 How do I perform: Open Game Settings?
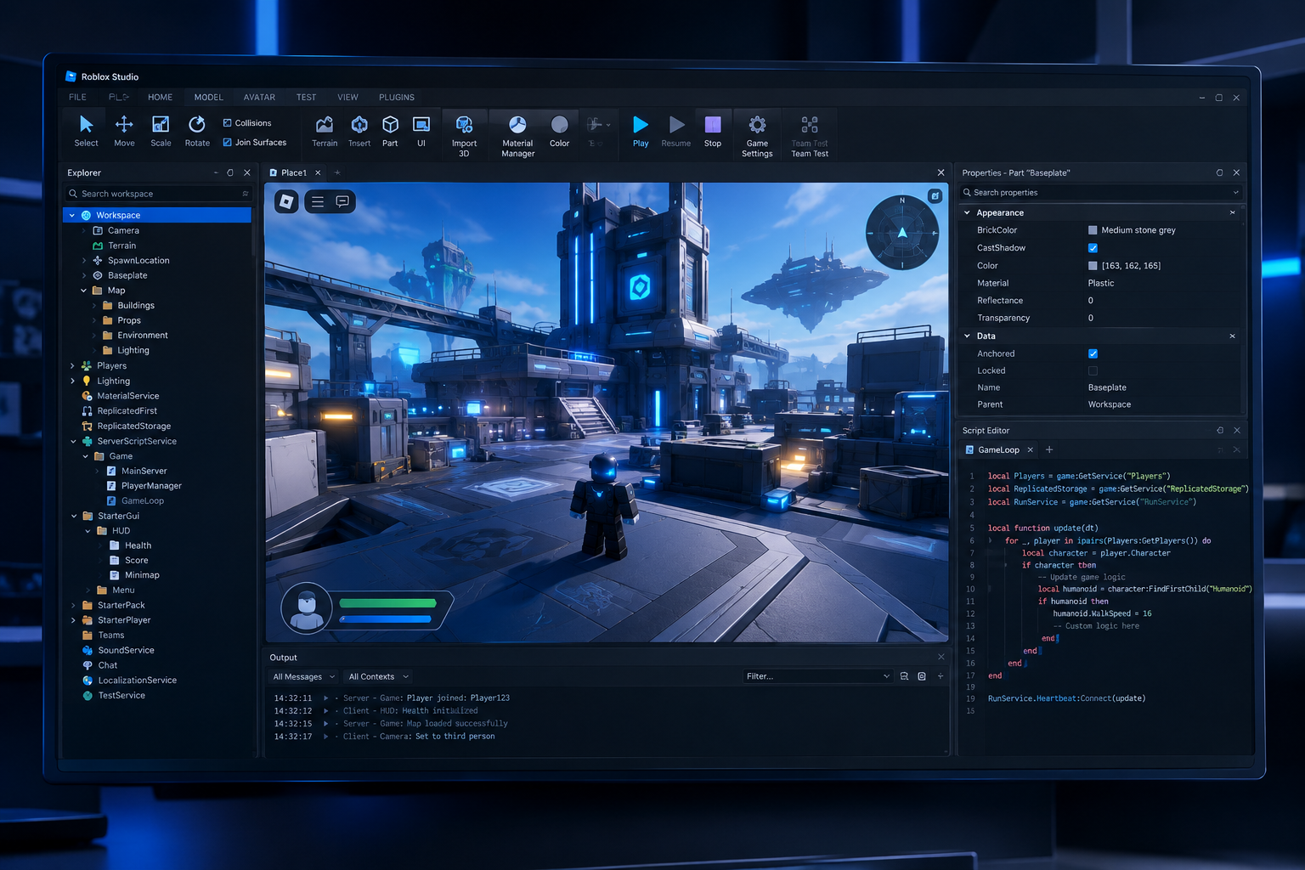757,136
